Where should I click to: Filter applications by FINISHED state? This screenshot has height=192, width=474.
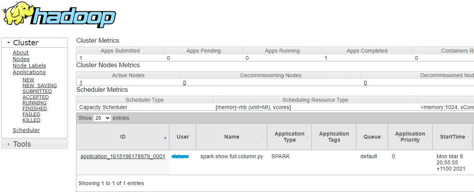(35, 109)
